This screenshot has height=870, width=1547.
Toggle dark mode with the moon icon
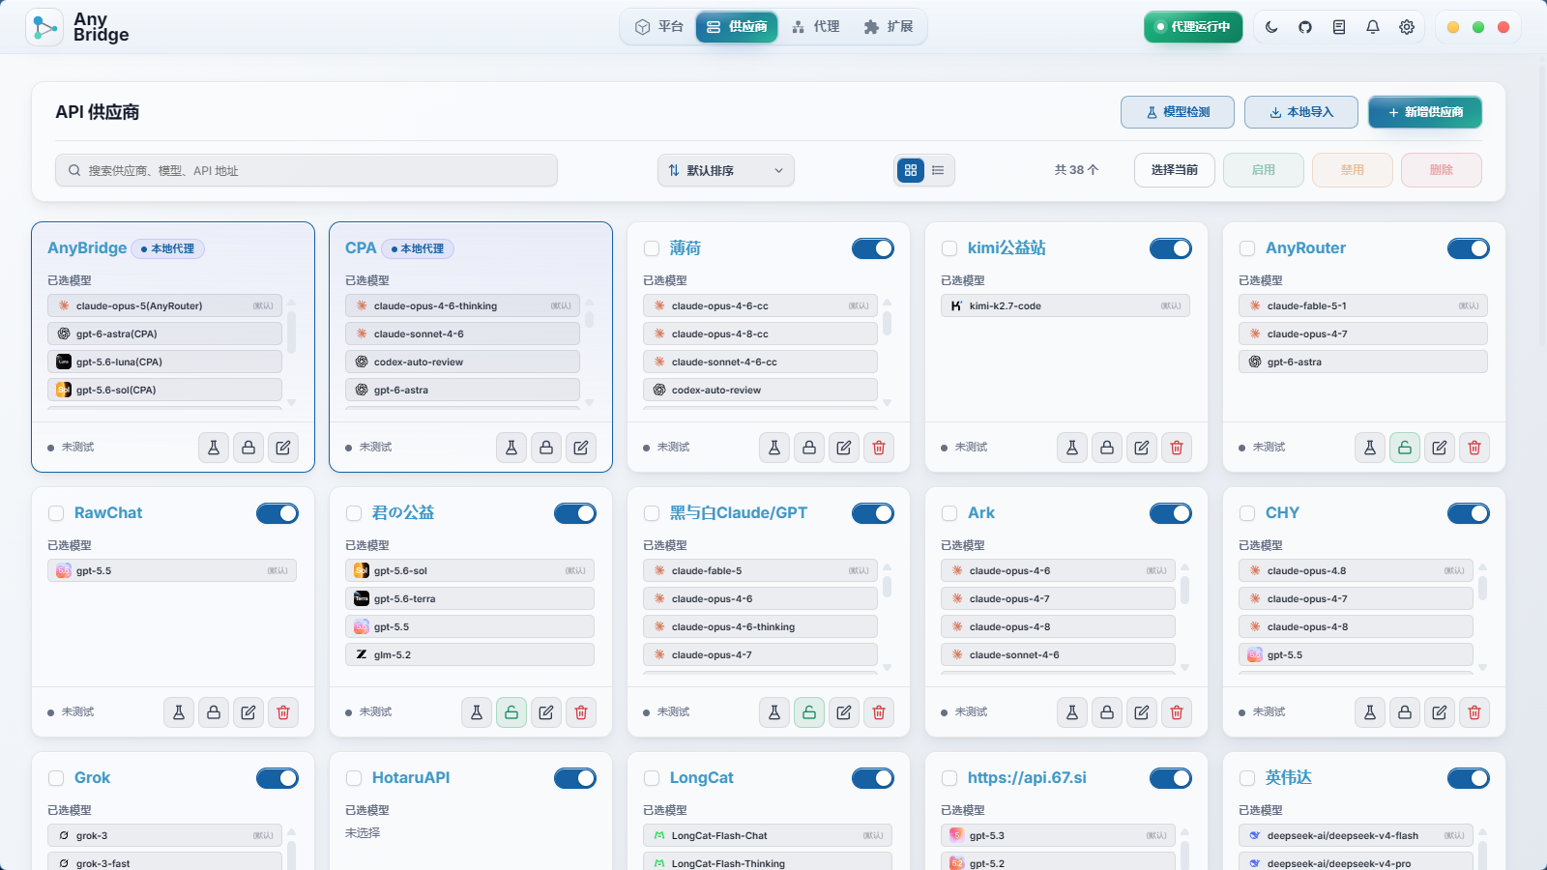pos(1271,27)
